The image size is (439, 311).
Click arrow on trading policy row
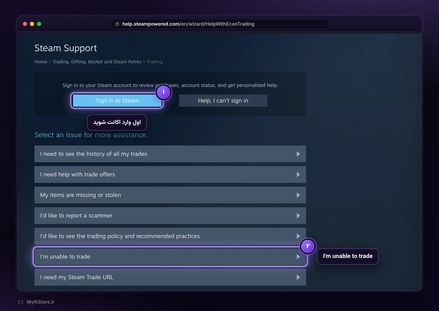(298, 236)
